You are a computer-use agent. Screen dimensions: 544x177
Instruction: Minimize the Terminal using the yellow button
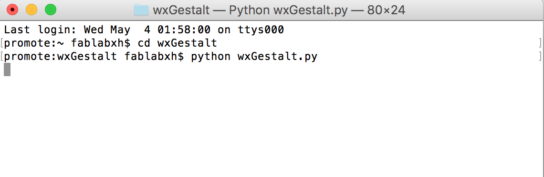tap(31, 10)
